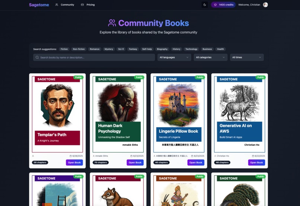Click author icon on Lingerie Pillow Book footer
The width and height of the screenshot is (300, 206).
click(154, 156)
